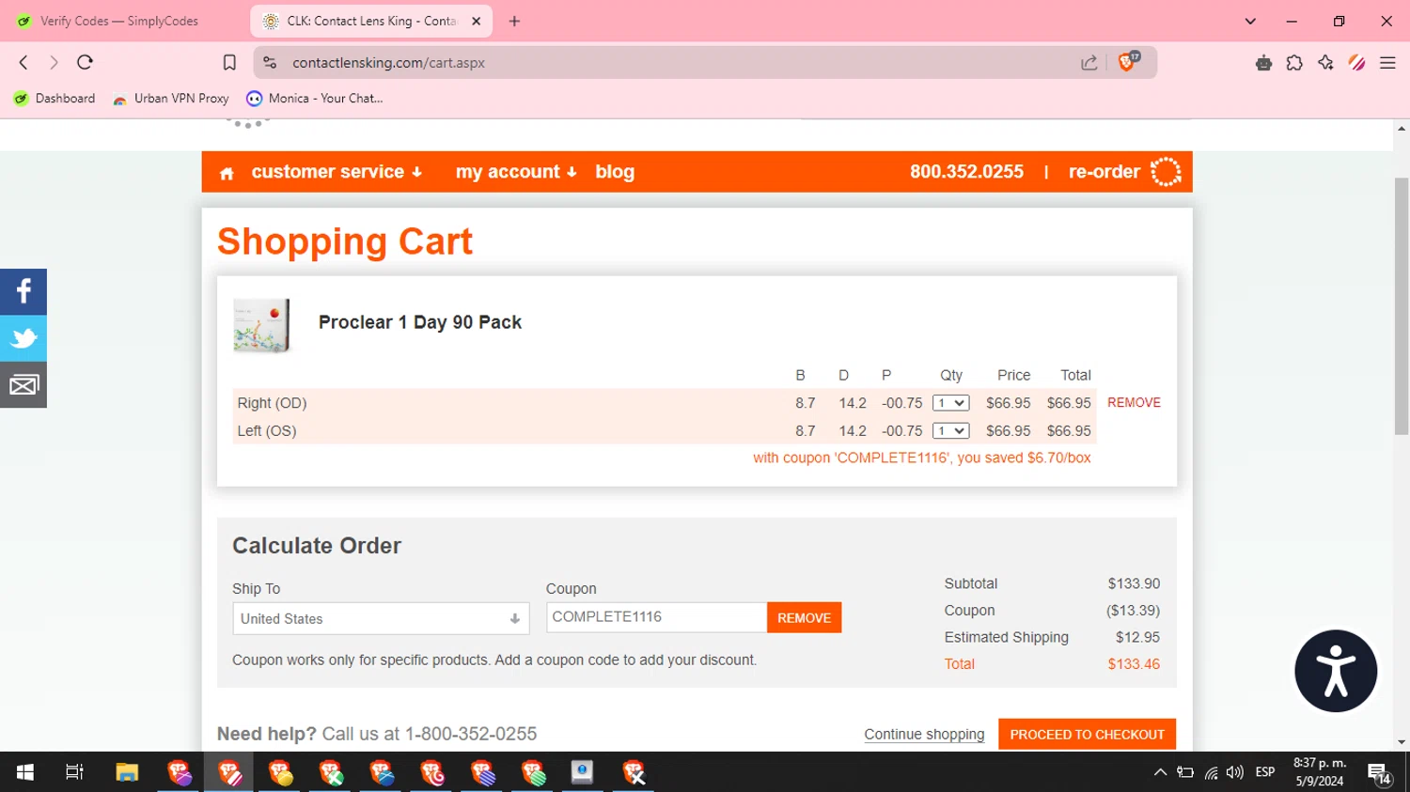1410x792 pixels.
Task: Open Brave Shields lion icon
Action: pos(1126,62)
